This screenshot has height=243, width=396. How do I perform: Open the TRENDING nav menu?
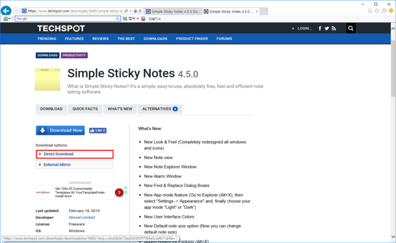47,38
